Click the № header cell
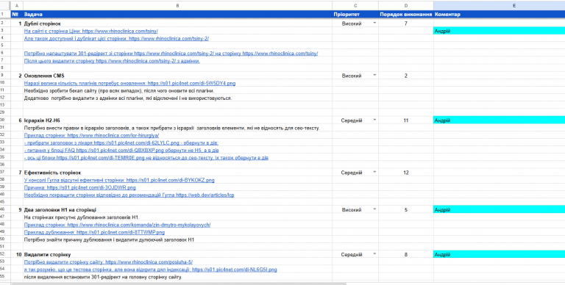Image resolution: width=565 pixels, height=285 pixels. 17,15
